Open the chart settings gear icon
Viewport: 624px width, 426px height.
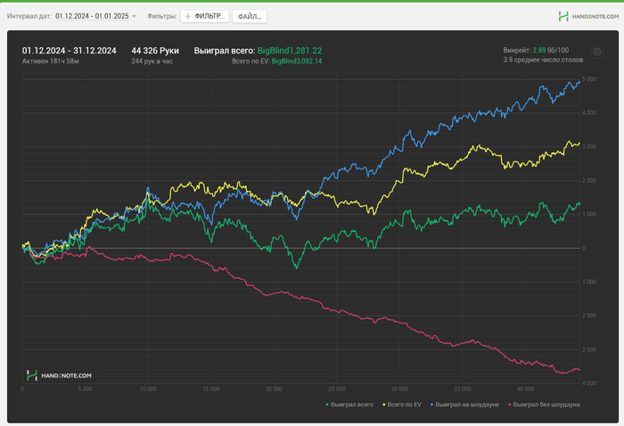pos(597,52)
